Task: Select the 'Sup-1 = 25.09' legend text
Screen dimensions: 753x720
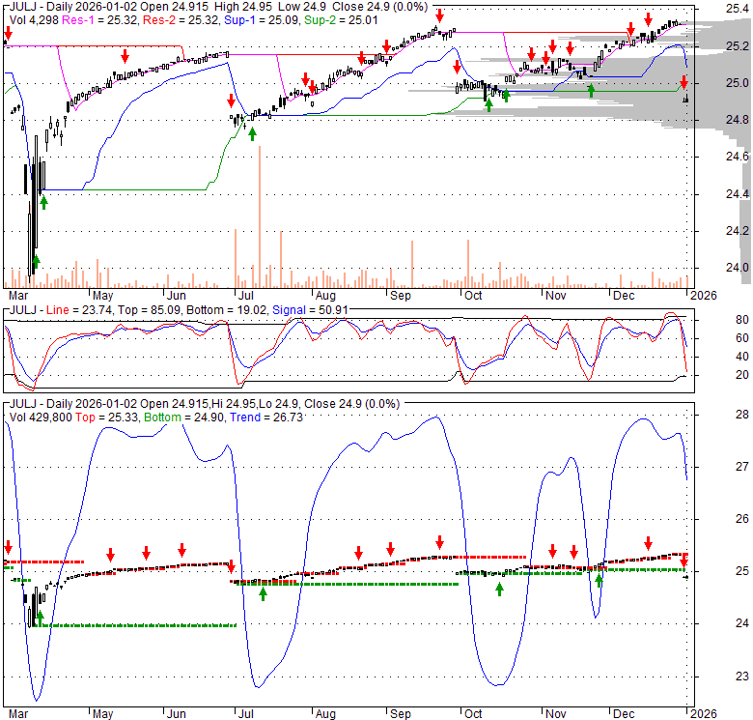Action: click(263, 20)
